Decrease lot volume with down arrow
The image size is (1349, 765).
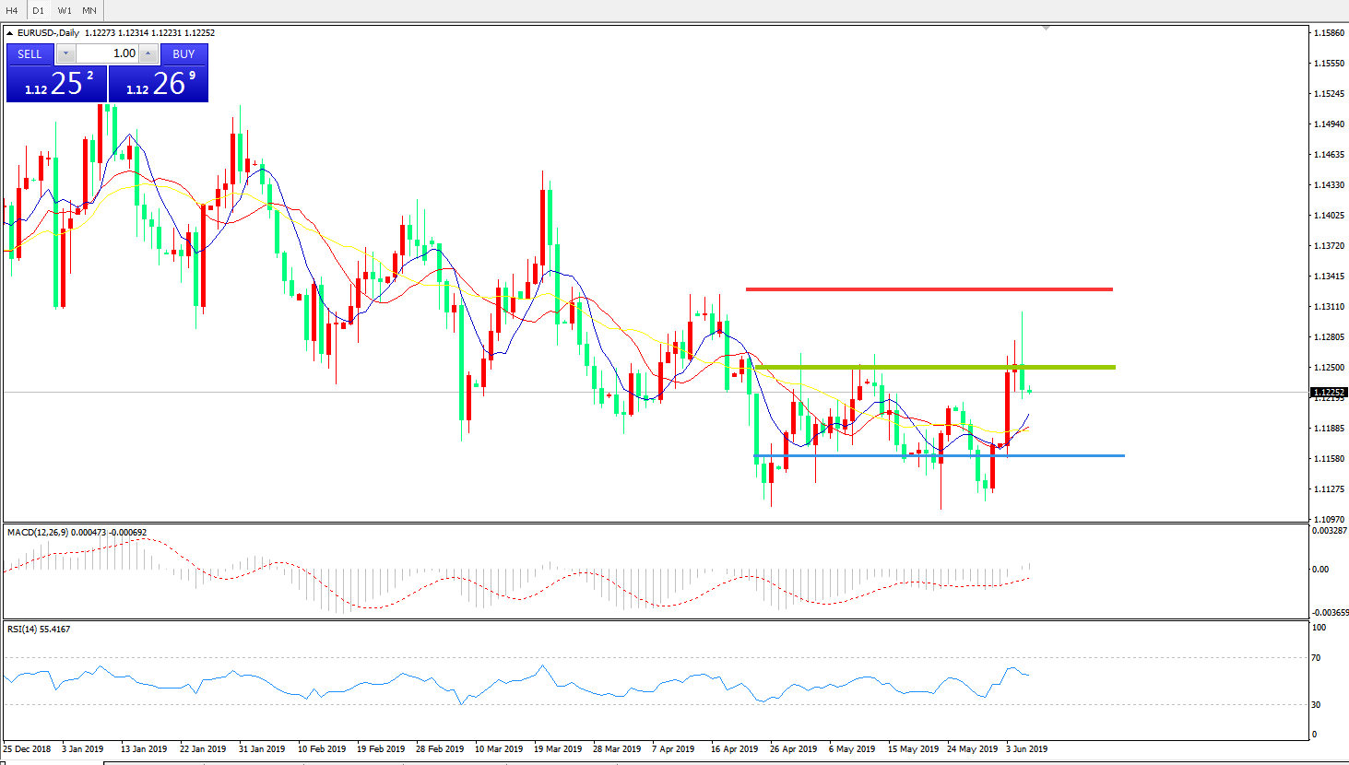pos(65,53)
